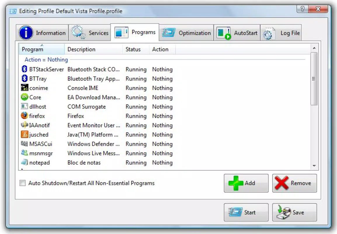Select the 'Event Monitor User ...' description

point(94,125)
